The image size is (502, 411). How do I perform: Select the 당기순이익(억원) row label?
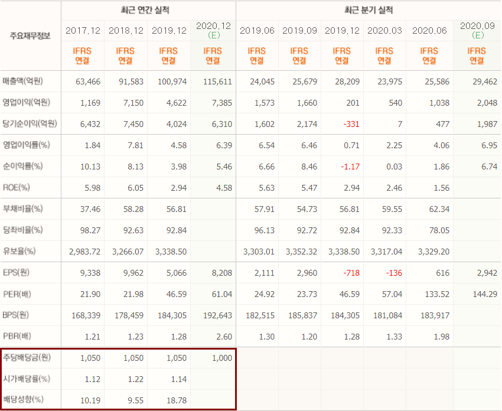[x=30, y=123]
